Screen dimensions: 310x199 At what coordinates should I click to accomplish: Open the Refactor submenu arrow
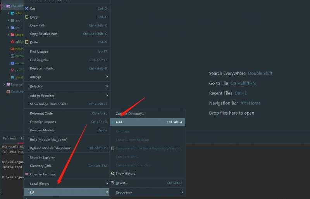pyautogui.click(x=107, y=86)
